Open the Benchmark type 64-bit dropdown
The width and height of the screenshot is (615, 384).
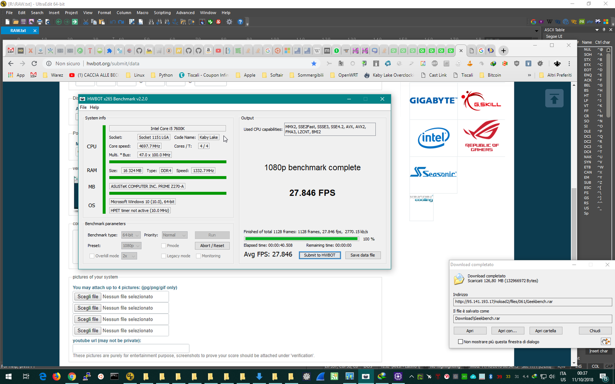[131, 235]
